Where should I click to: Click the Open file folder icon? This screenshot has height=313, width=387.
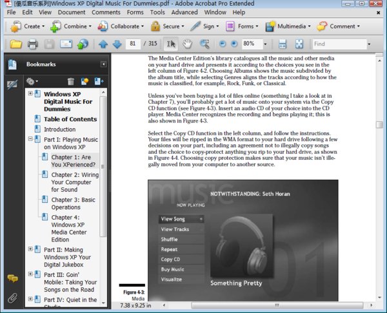click(x=15, y=44)
